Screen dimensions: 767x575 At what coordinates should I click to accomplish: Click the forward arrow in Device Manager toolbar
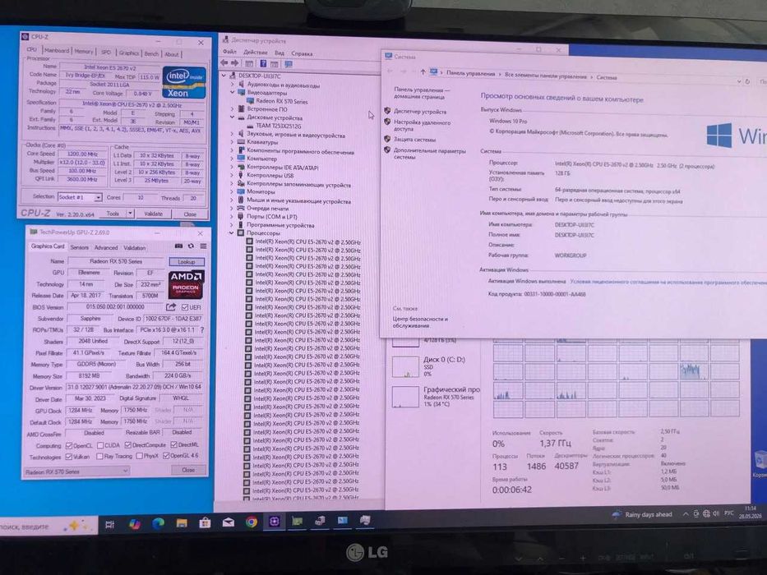click(235, 63)
